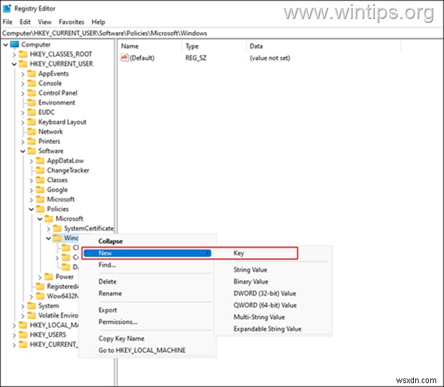Open the Help menu
The height and width of the screenshot is (387, 444).
98,22
